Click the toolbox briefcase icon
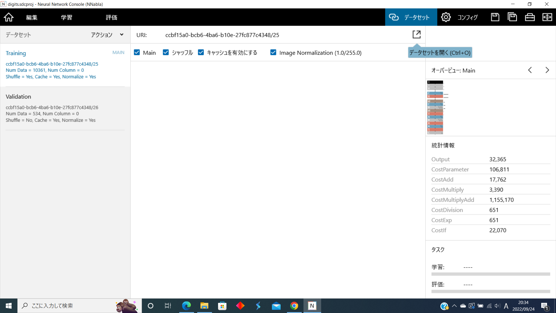Screen dimensions: 556x313 tap(530, 17)
